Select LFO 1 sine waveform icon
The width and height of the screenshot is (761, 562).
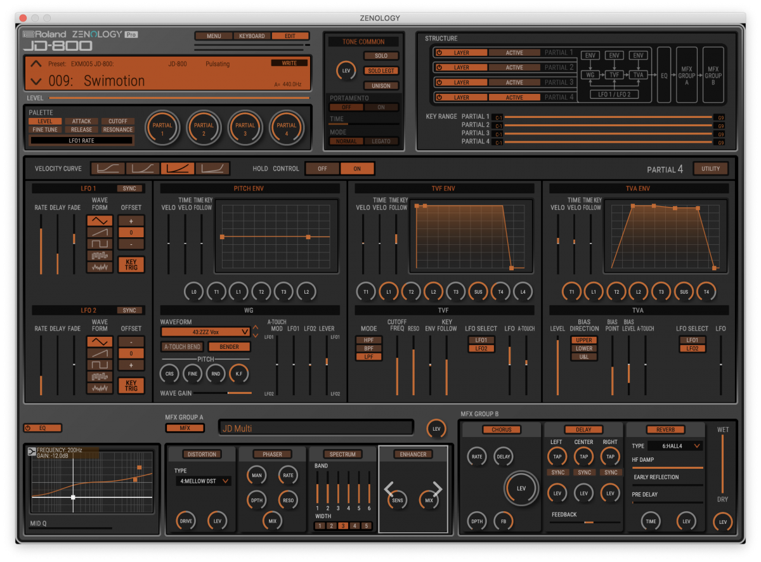100,221
